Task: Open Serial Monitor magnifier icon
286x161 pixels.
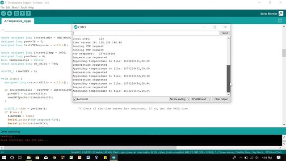Action: click(281, 13)
